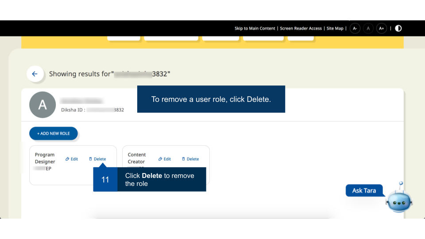The height and width of the screenshot is (239, 425).
Task: Click the Ask Tara speech bubble
Action: (364, 190)
